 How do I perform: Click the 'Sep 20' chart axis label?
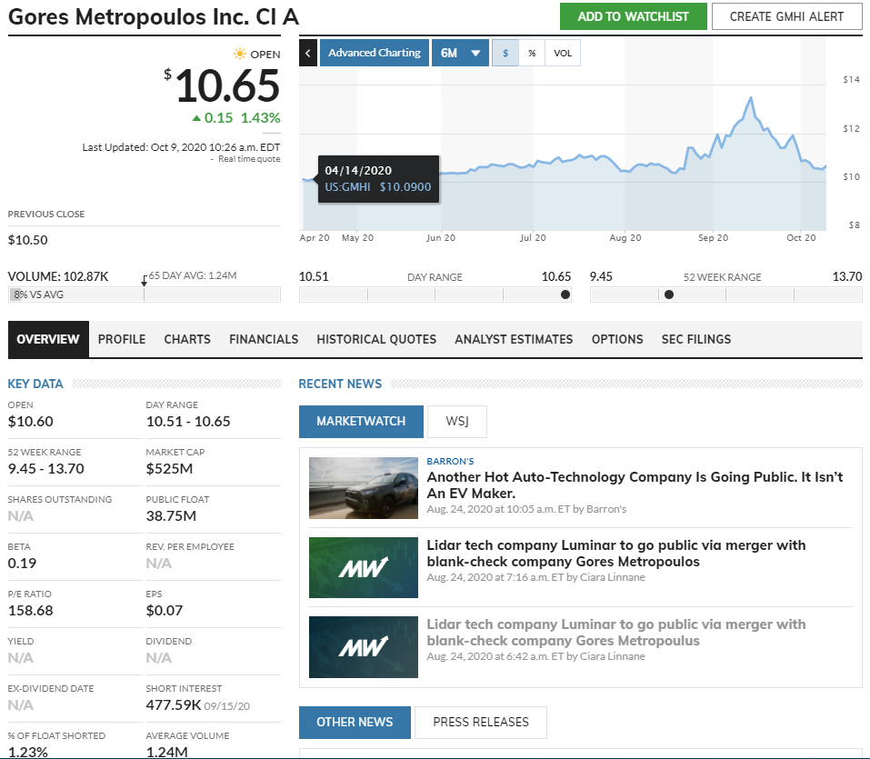click(713, 238)
